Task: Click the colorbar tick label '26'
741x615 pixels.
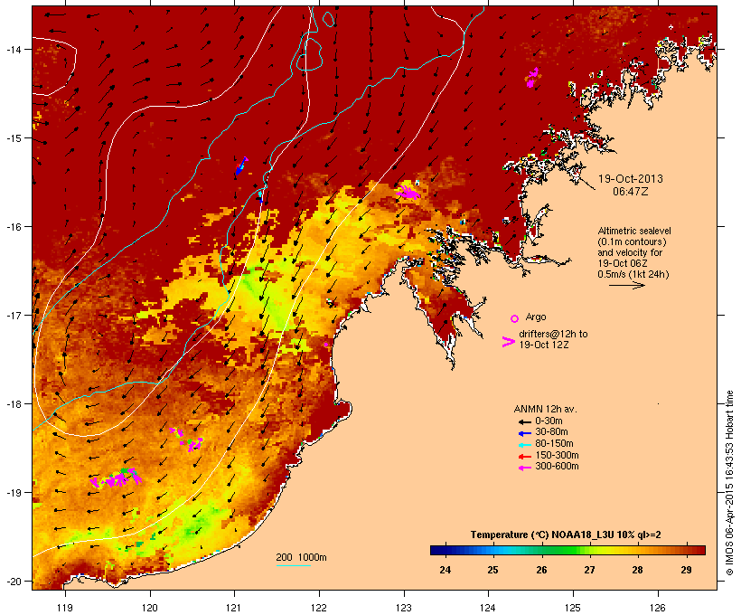Action: tap(541, 570)
